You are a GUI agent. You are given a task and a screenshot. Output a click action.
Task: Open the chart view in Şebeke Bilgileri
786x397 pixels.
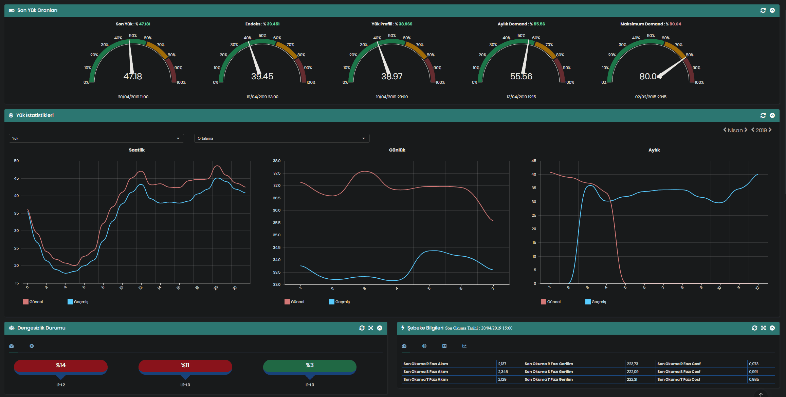point(464,346)
